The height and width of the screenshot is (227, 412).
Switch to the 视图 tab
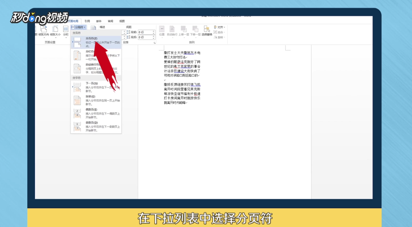coord(122,21)
